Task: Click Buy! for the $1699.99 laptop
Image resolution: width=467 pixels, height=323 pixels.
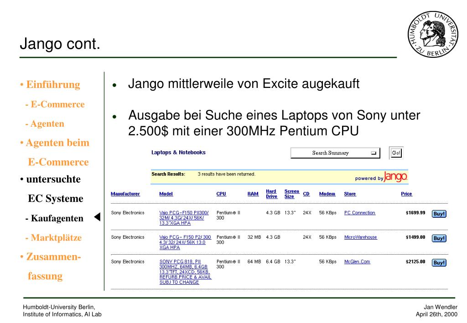Action: click(x=439, y=214)
